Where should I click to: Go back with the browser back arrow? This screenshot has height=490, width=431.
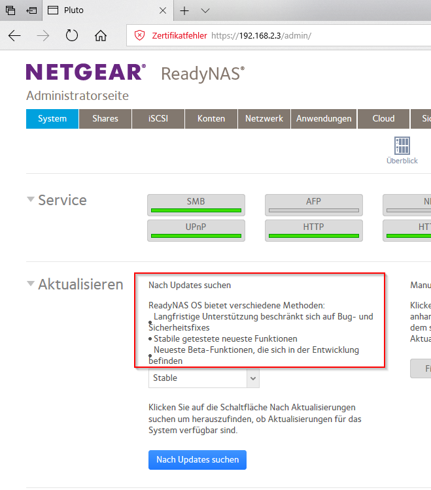coord(14,36)
